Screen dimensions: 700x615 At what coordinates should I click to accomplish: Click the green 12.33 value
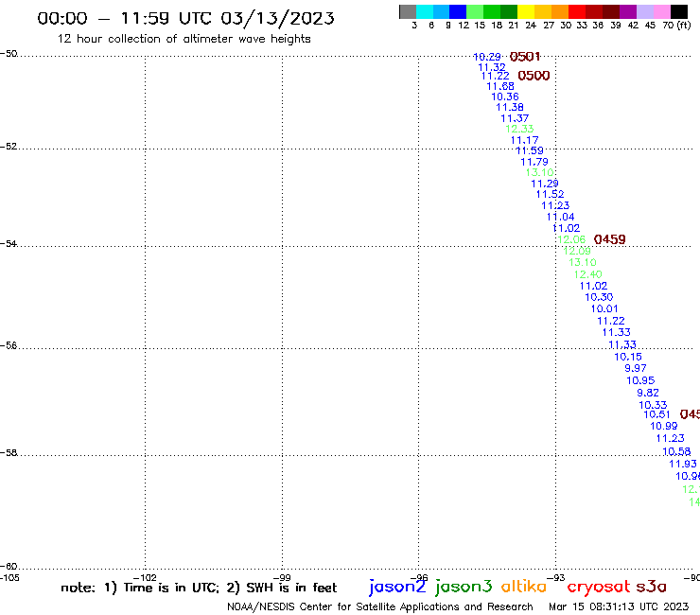pos(519,129)
